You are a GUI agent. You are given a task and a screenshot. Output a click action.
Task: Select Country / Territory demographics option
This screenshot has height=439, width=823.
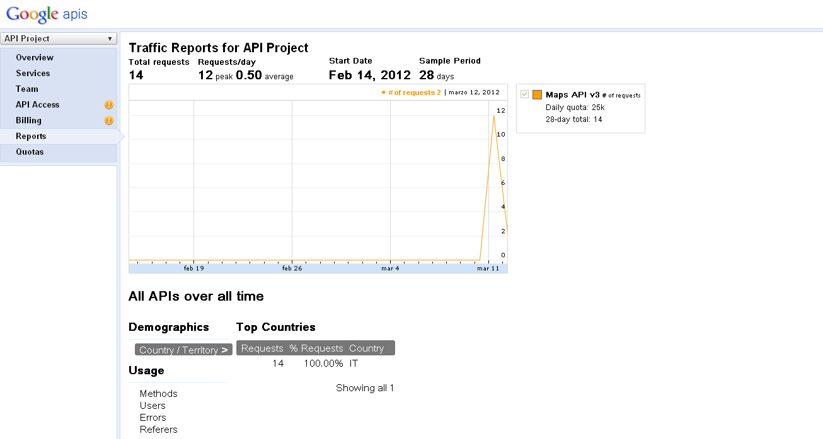click(x=183, y=350)
